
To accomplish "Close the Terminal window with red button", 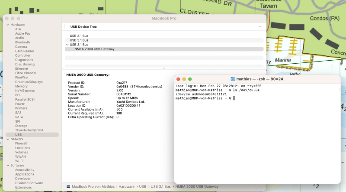I will point(178,79).
